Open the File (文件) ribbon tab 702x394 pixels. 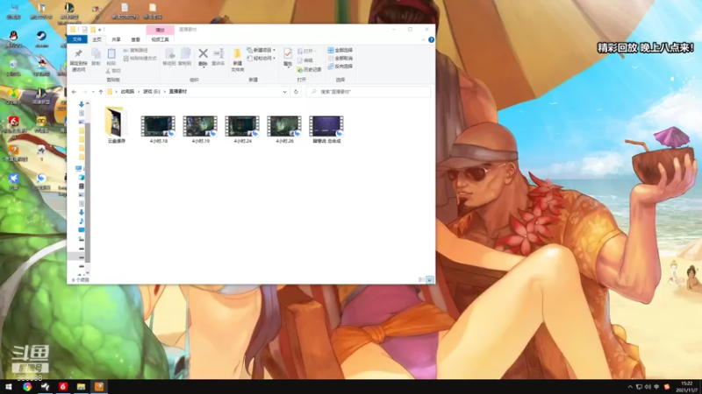click(x=77, y=39)
